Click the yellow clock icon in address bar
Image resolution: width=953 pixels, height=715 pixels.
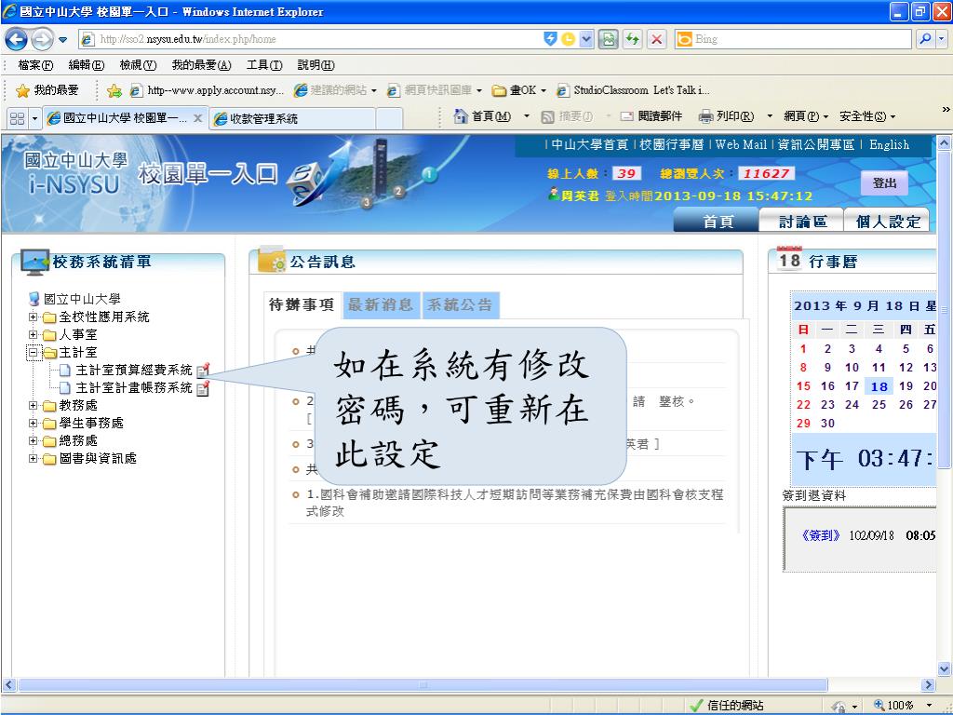tap(568, 39)
